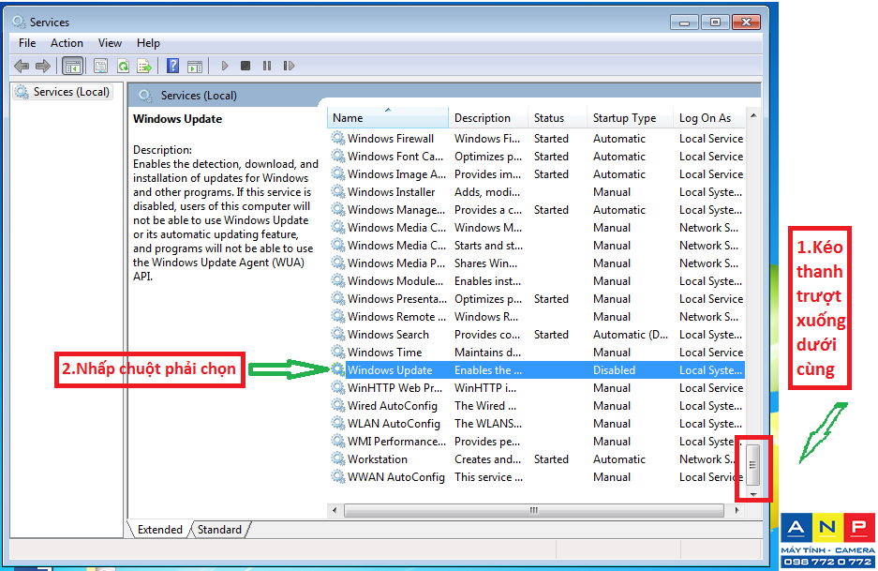878x571 pixels.
Task: Sort by the Description column header
Action: click(487, 118)
